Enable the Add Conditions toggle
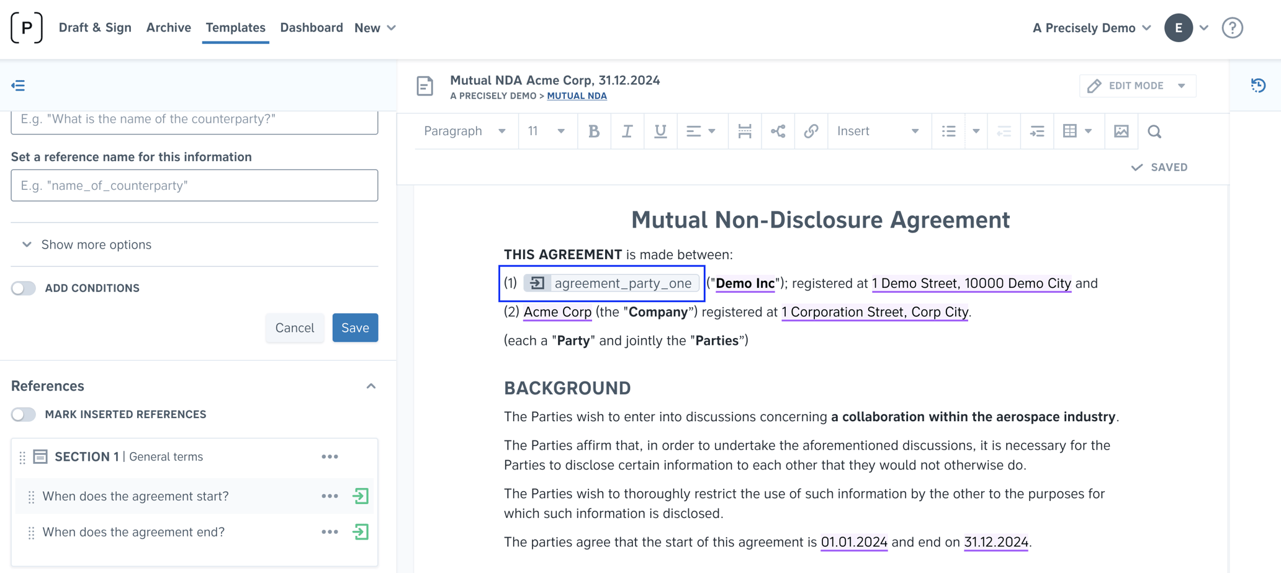 click(x=24, y=288)
